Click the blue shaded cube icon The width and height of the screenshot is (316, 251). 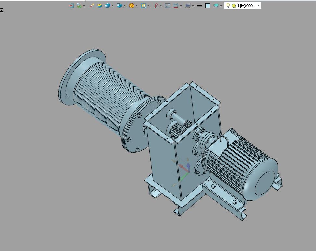pyautogui.click(x=108, y=6)
